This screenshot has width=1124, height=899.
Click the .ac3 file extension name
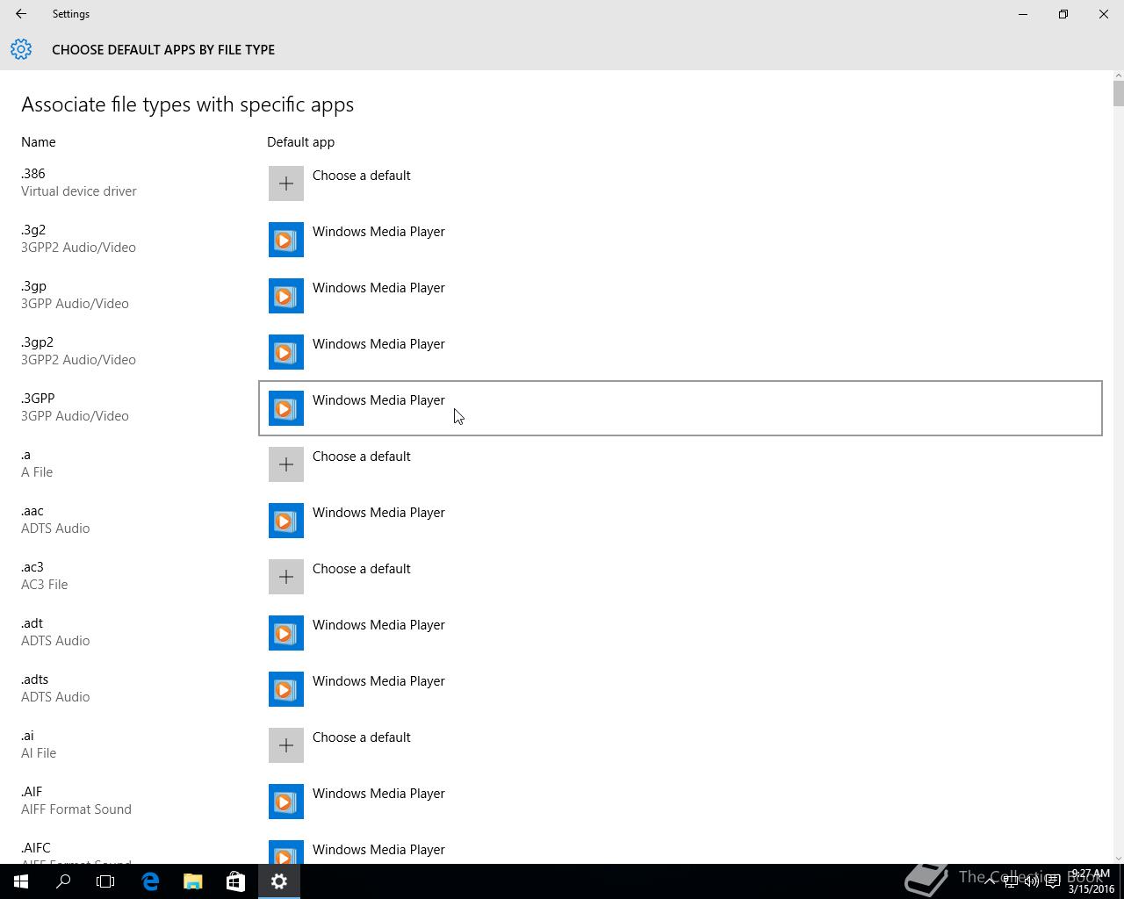pos(32,567)
